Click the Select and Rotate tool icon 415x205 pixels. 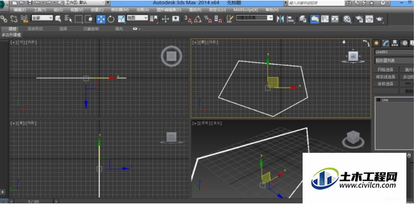[111, 19]
